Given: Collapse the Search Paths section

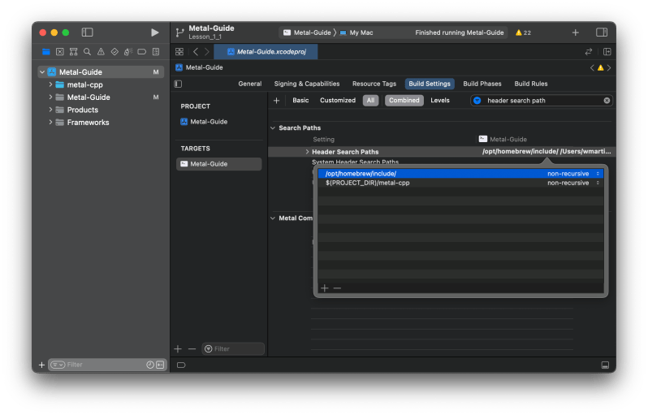Looking at the screenshot, I should coord(273,128).
